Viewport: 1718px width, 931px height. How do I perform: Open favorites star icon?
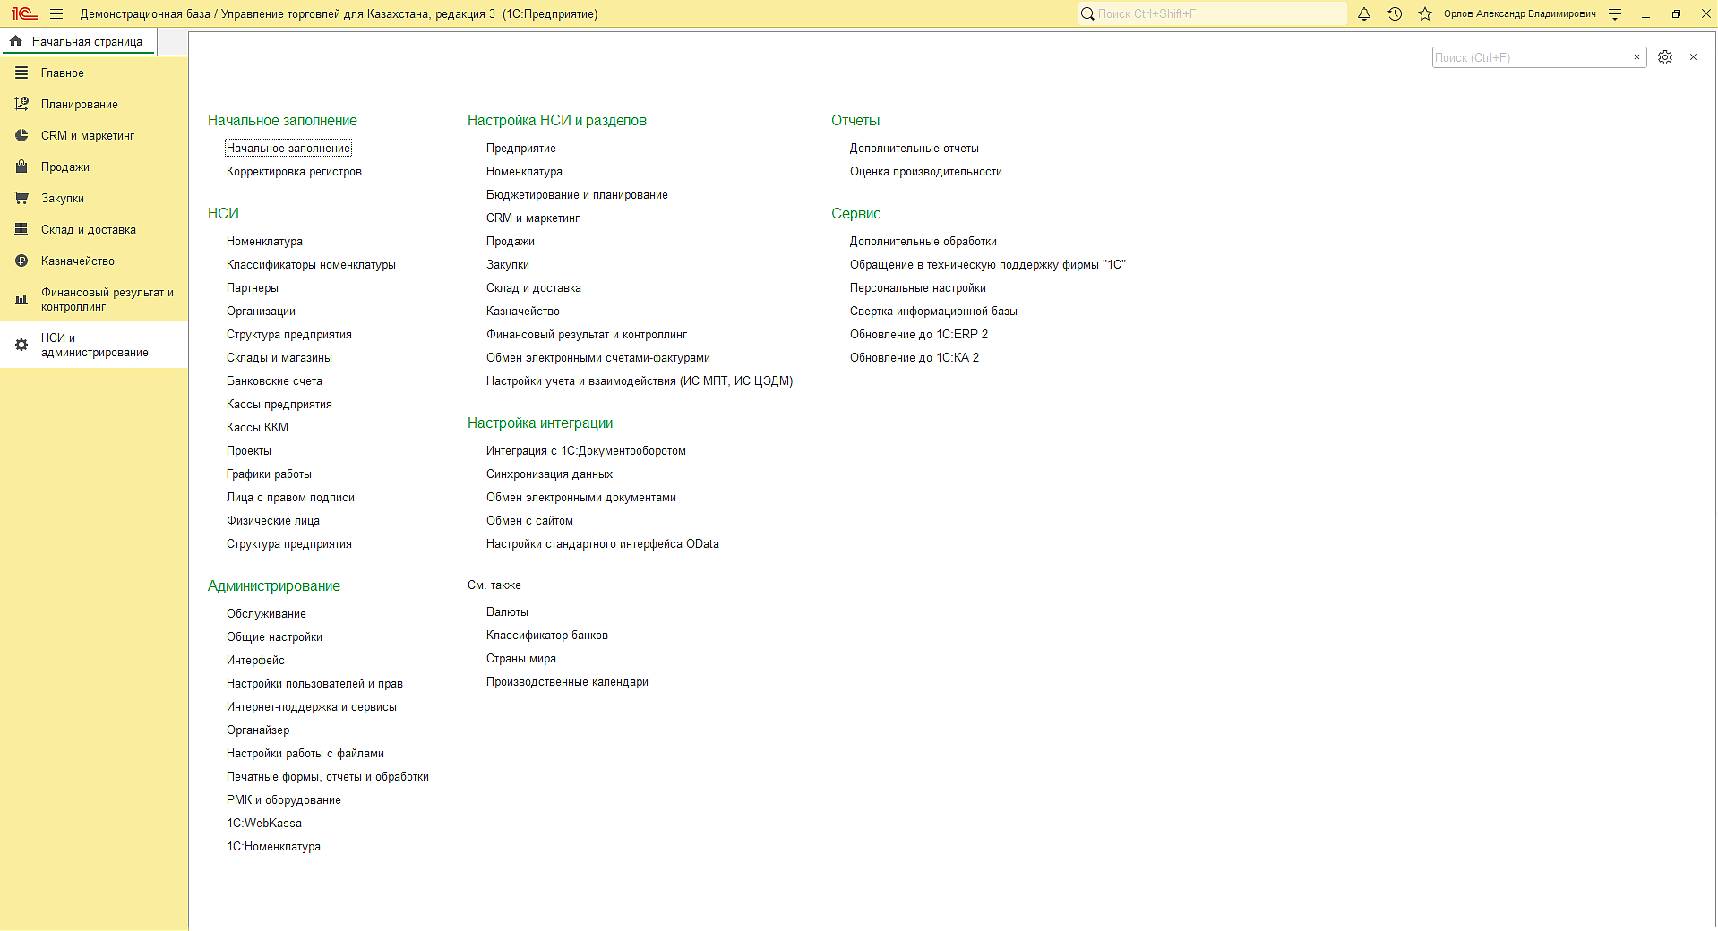(1425, 13)
